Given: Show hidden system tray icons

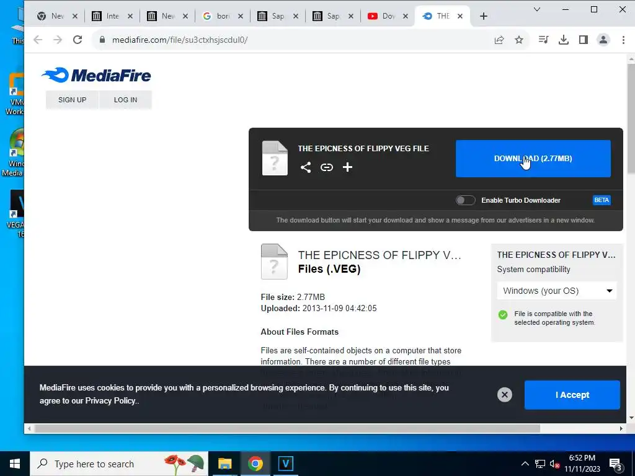Looking at the screenshot, I should (x=525, y=464).
